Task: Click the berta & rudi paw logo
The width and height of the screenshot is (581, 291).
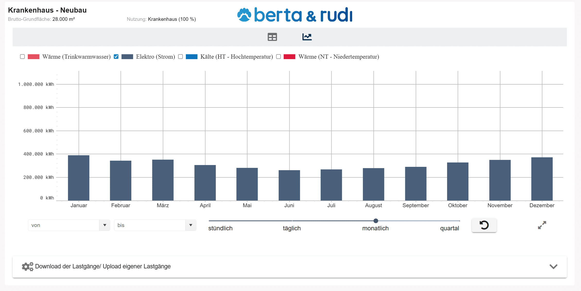Action: pyautogui.click(x=244, y=15)
